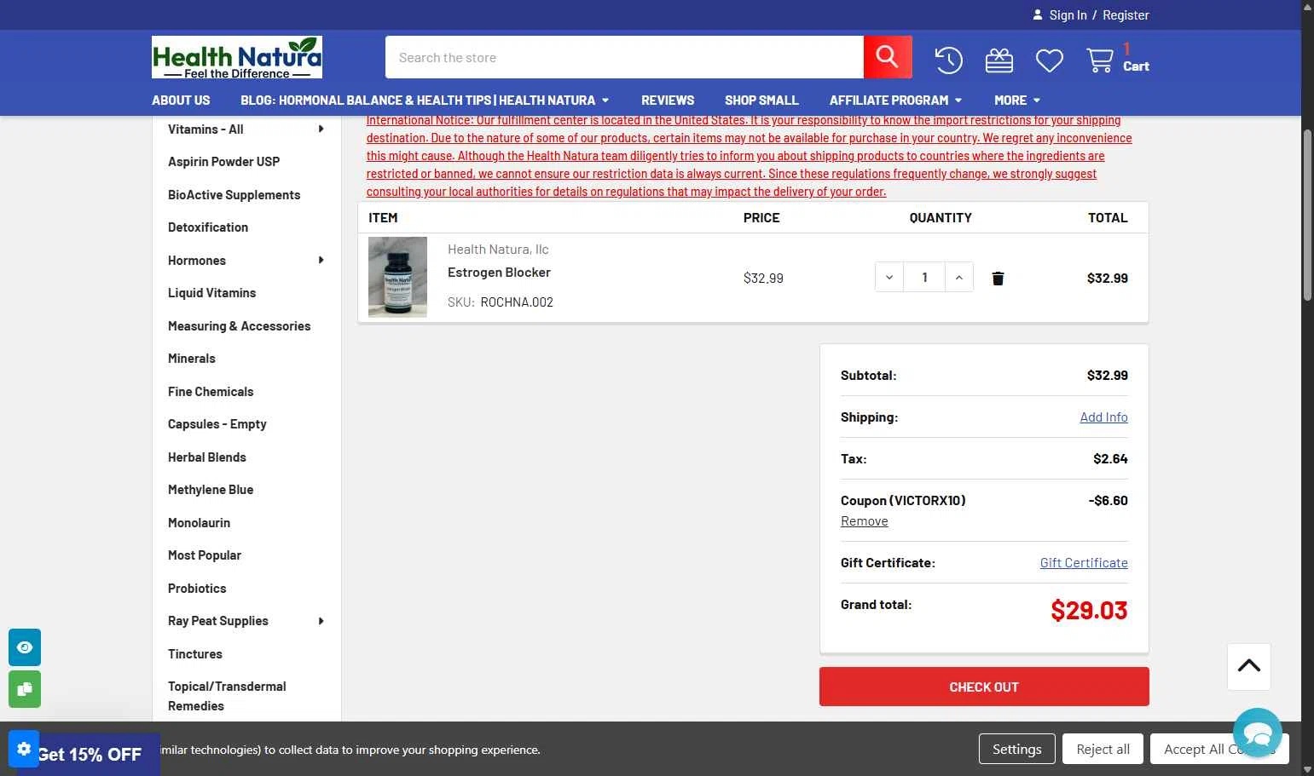Open Fine Chemicals category

pos(211,392)
